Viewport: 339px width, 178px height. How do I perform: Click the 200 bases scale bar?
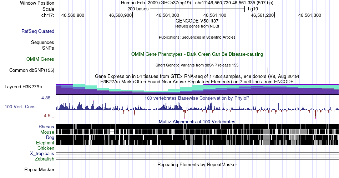197,9
